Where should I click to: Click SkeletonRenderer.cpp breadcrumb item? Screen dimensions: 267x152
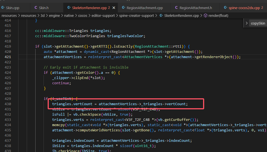[x=182, y=16]
